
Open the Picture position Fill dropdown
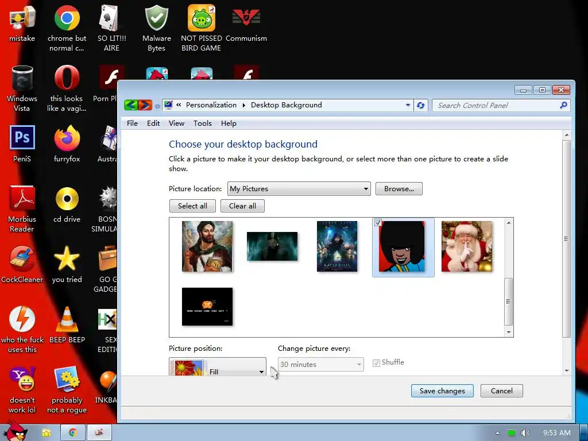click(218, 367)
